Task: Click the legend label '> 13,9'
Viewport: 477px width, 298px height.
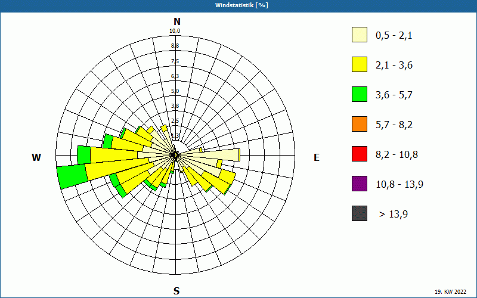Action: pos(394,215)
